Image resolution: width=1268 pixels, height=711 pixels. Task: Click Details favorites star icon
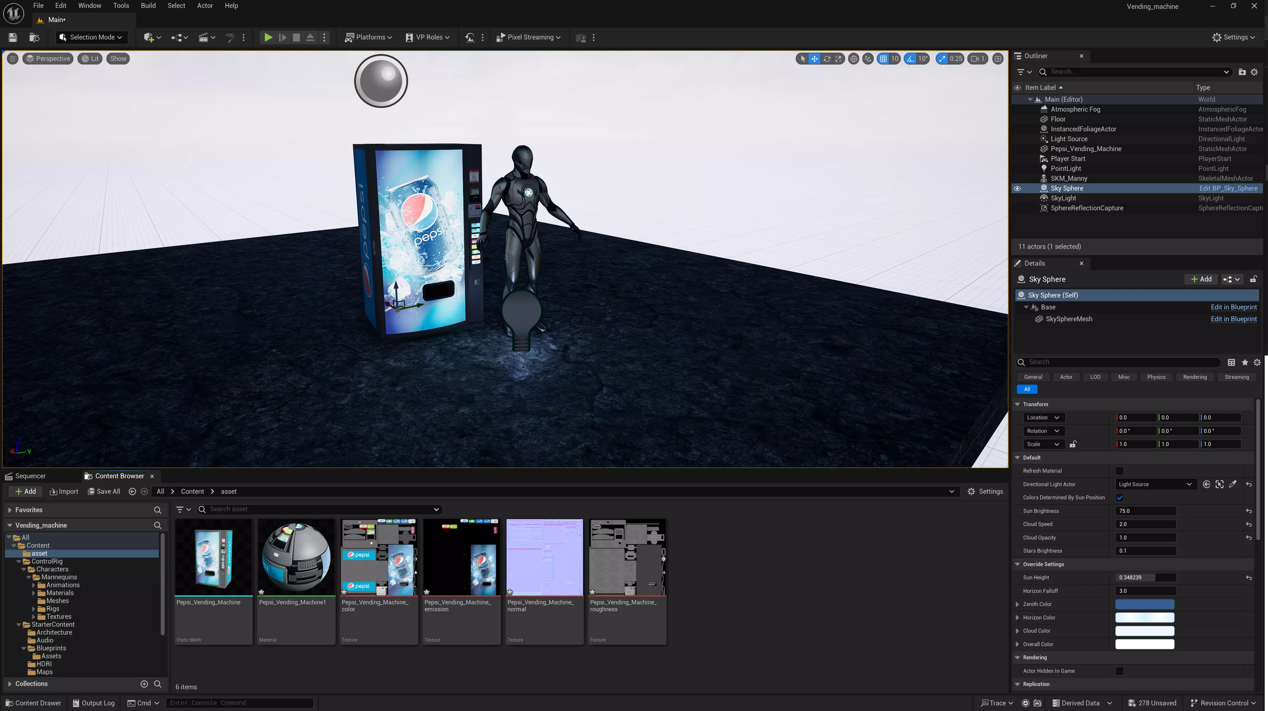[x=1245, y=362]
